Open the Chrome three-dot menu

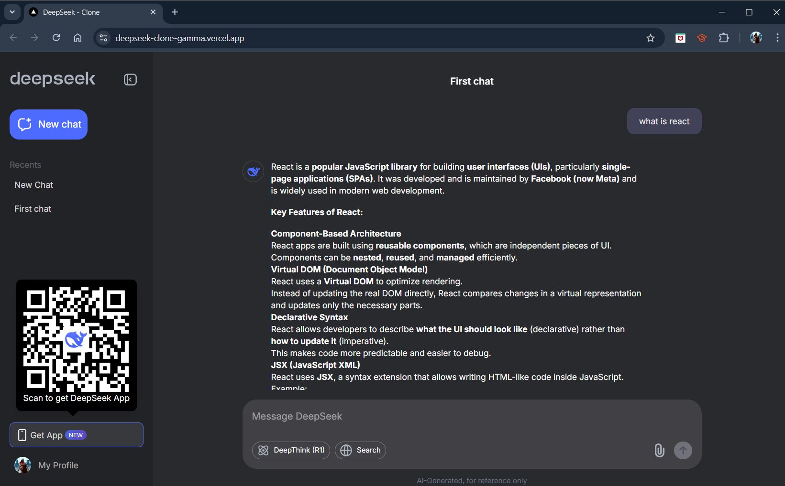(x=777, y=38)
